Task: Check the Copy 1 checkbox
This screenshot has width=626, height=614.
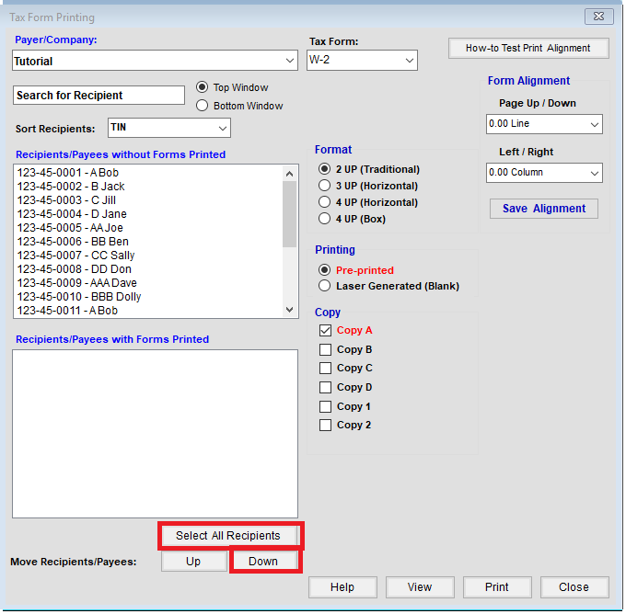Action: 325,406
